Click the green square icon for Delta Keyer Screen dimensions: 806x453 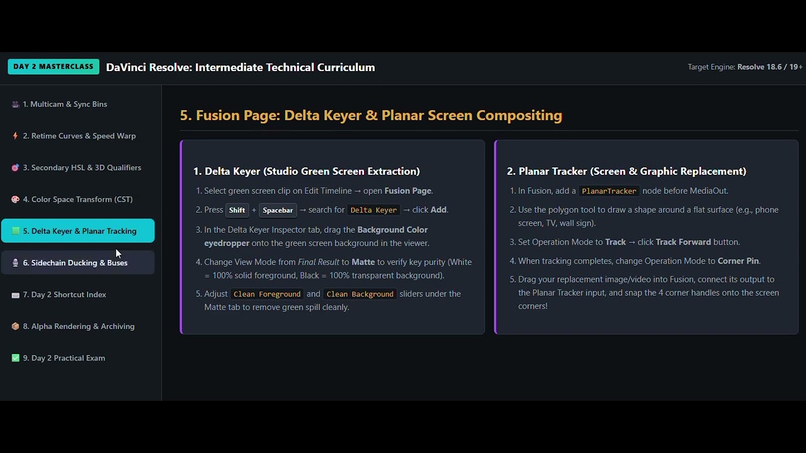[x=16, y=231]
